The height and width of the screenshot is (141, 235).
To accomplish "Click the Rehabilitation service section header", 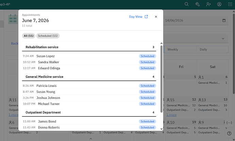I will pos(89,47).
